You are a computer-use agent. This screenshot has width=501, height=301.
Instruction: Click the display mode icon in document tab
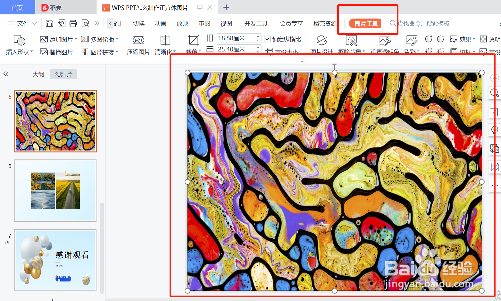point(200,7)
